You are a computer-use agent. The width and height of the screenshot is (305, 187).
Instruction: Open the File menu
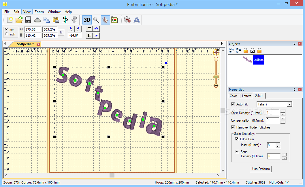point(7,12)
